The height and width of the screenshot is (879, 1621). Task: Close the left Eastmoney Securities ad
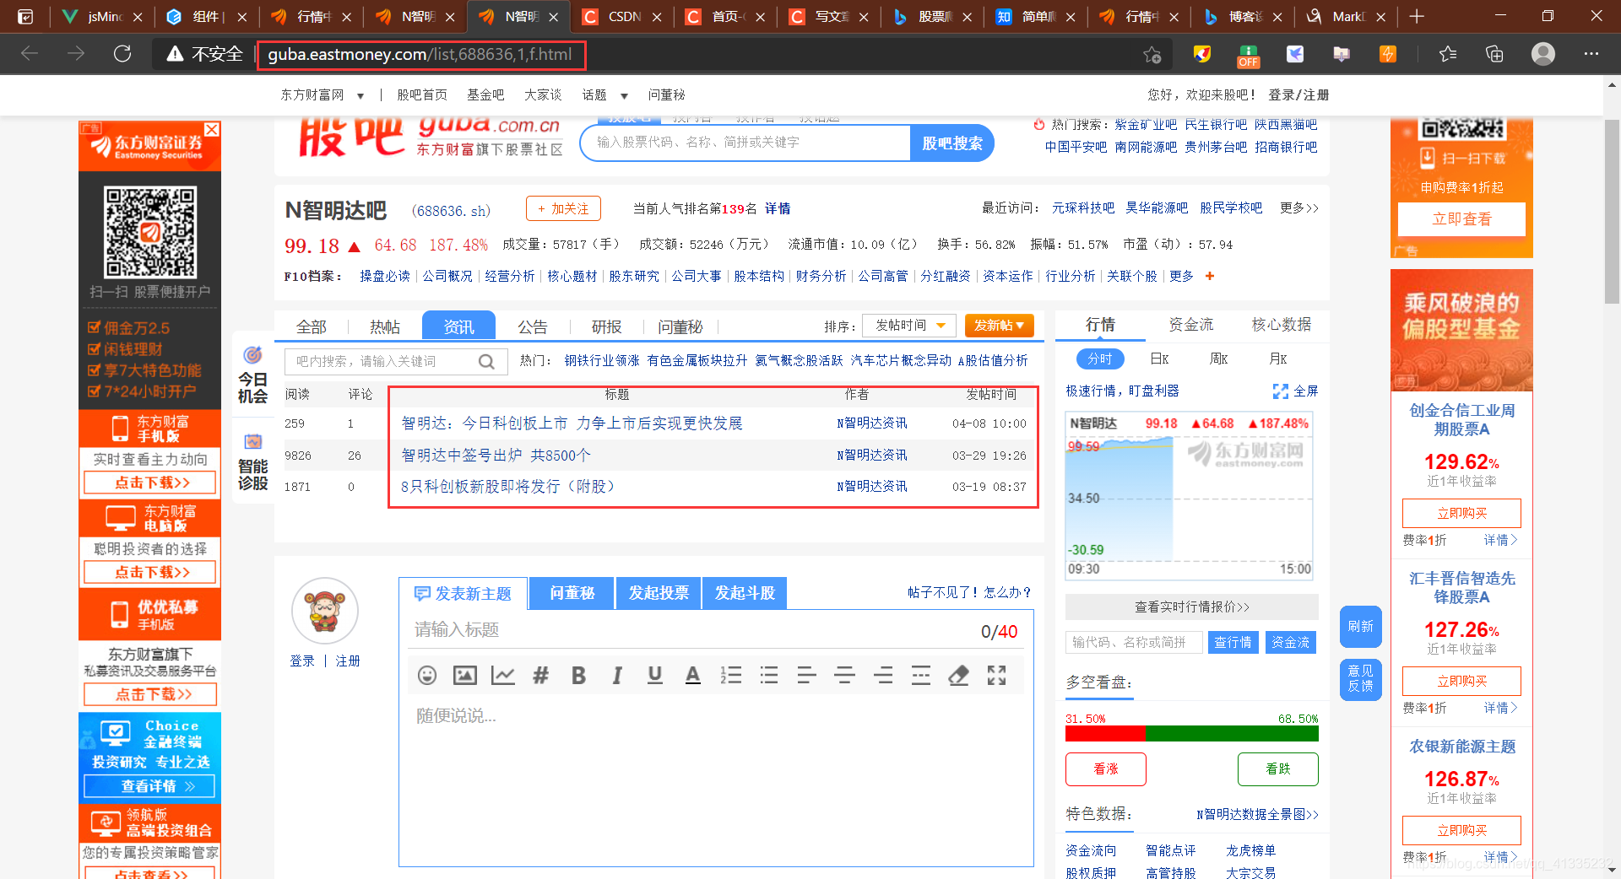point(212,129)
